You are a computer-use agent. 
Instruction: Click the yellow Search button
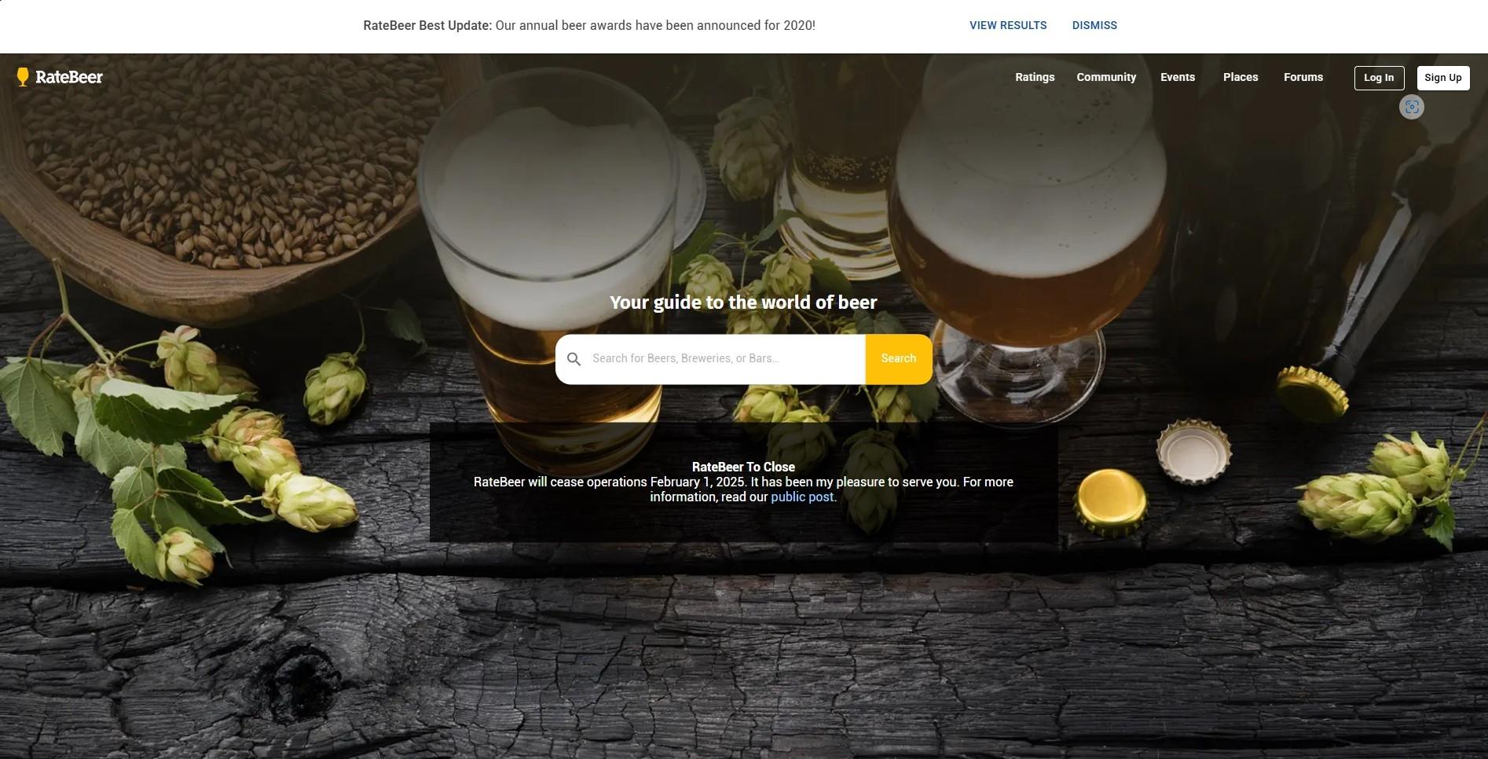point(899,359)
